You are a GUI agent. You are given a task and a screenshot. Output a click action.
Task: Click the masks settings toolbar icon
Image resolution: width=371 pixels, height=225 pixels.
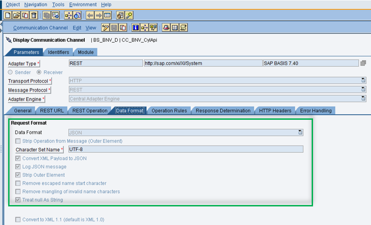point(120,15)
